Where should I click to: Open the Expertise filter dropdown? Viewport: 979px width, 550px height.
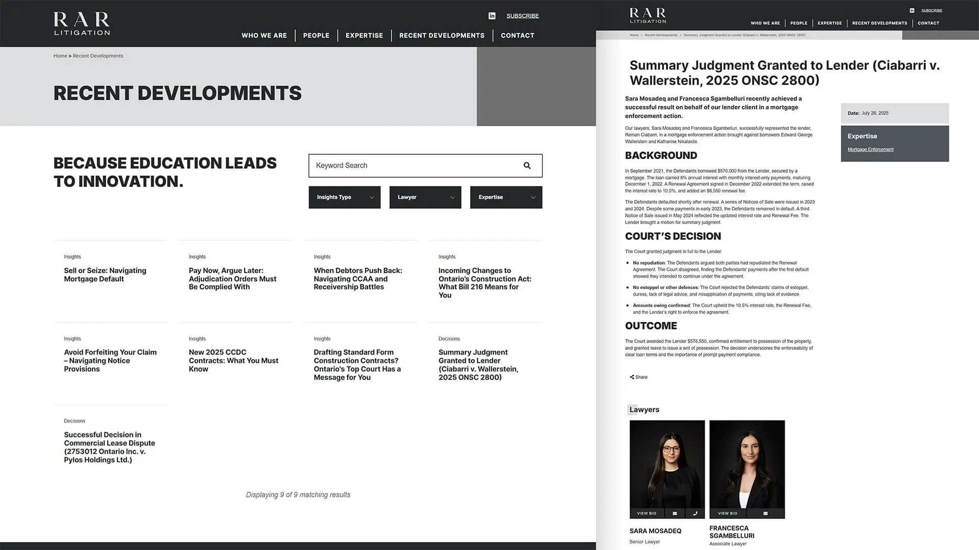click(x=506, y=197)
